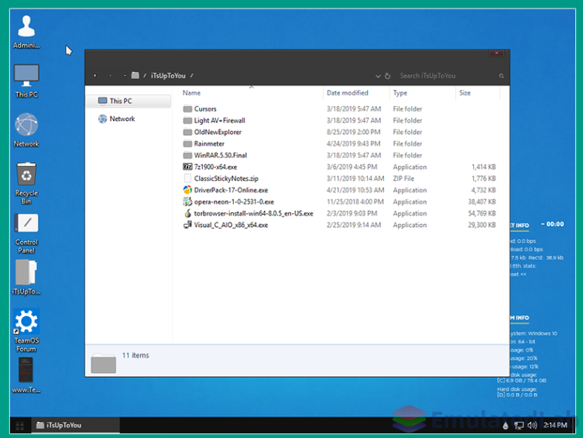The height and width of the screenshot is (438, 583).
Task: Click the 2:14 PM taskbar clock
Action: pyautogui.click(x=555, y=425)
